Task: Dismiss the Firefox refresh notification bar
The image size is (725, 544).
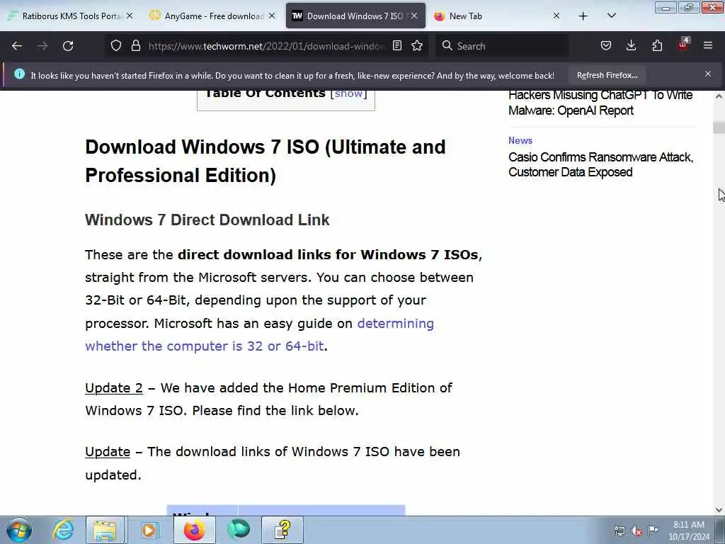Action: coord(708,74)
